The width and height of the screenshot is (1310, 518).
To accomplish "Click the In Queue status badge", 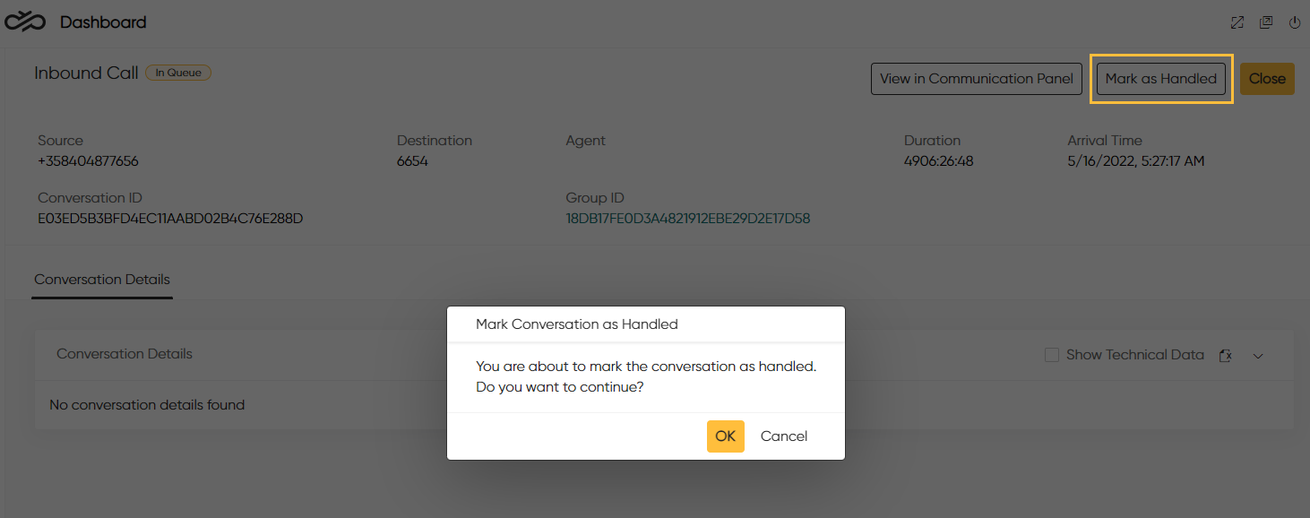I will pyautogui.click(x=178, y=73).
